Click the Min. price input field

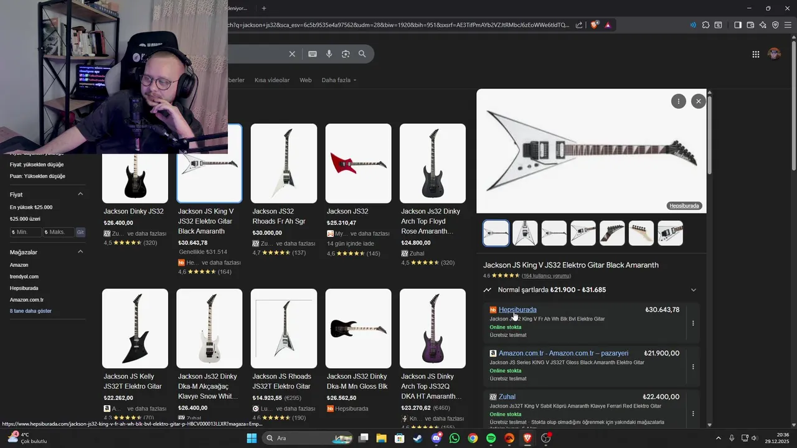pos(26,232)
